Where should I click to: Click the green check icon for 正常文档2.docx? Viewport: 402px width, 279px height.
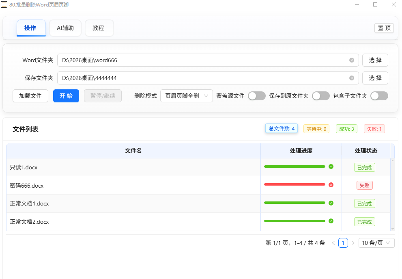click(331, 221)
